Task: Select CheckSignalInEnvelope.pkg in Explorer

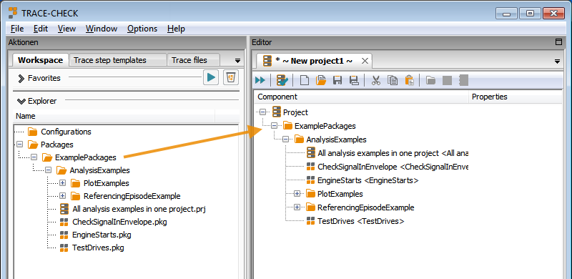Action: click(x=119, y=222)
